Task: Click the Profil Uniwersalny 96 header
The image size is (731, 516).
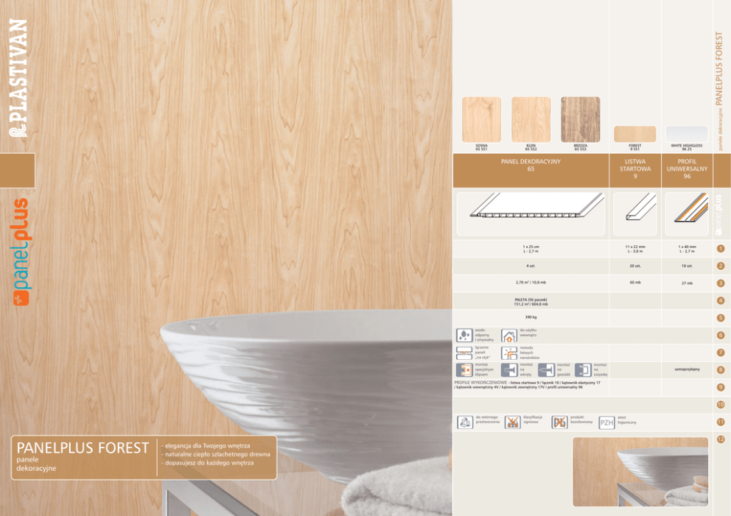Action: coord(687,170)
